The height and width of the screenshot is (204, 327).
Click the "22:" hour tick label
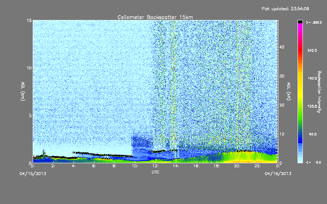pyautogui.click(x=258, y=166)
